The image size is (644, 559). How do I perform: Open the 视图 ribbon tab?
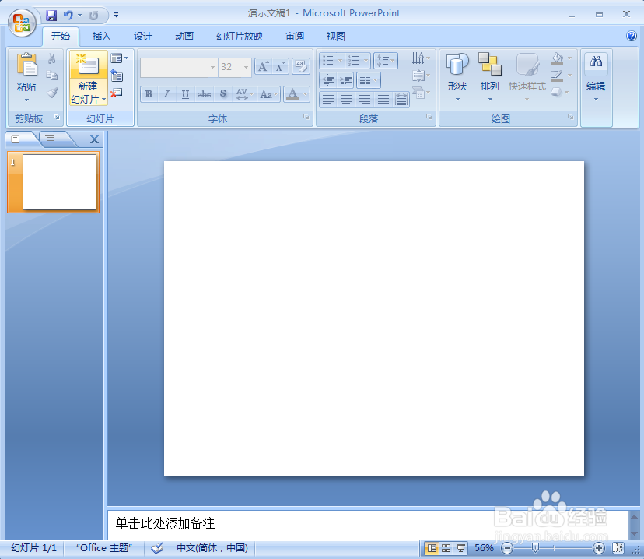click(335, 37)
